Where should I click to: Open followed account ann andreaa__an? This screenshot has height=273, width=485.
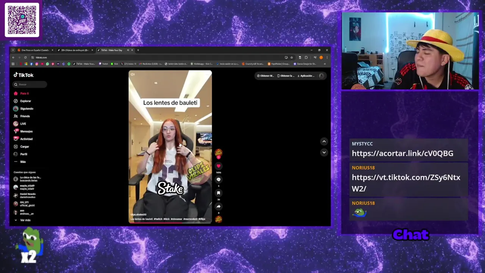point(23,212)
